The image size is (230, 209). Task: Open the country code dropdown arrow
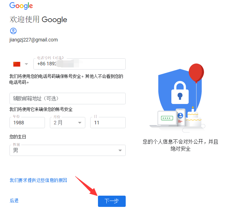[26, 64]
